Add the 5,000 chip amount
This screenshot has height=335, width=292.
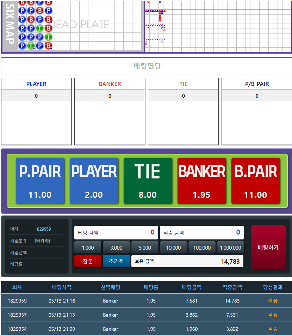pyautogui.click(x=145, y=248)
